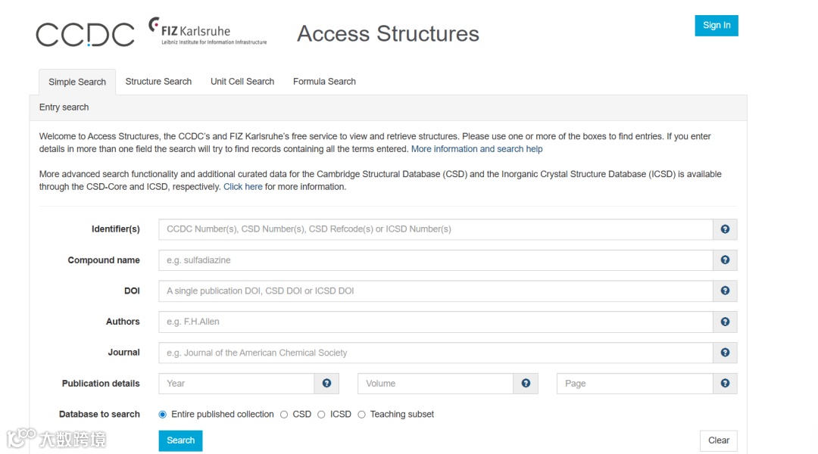Viewport: 818px width, 454px height.
Task: Select the Teaching subset radio button
Action: (361, 415)
